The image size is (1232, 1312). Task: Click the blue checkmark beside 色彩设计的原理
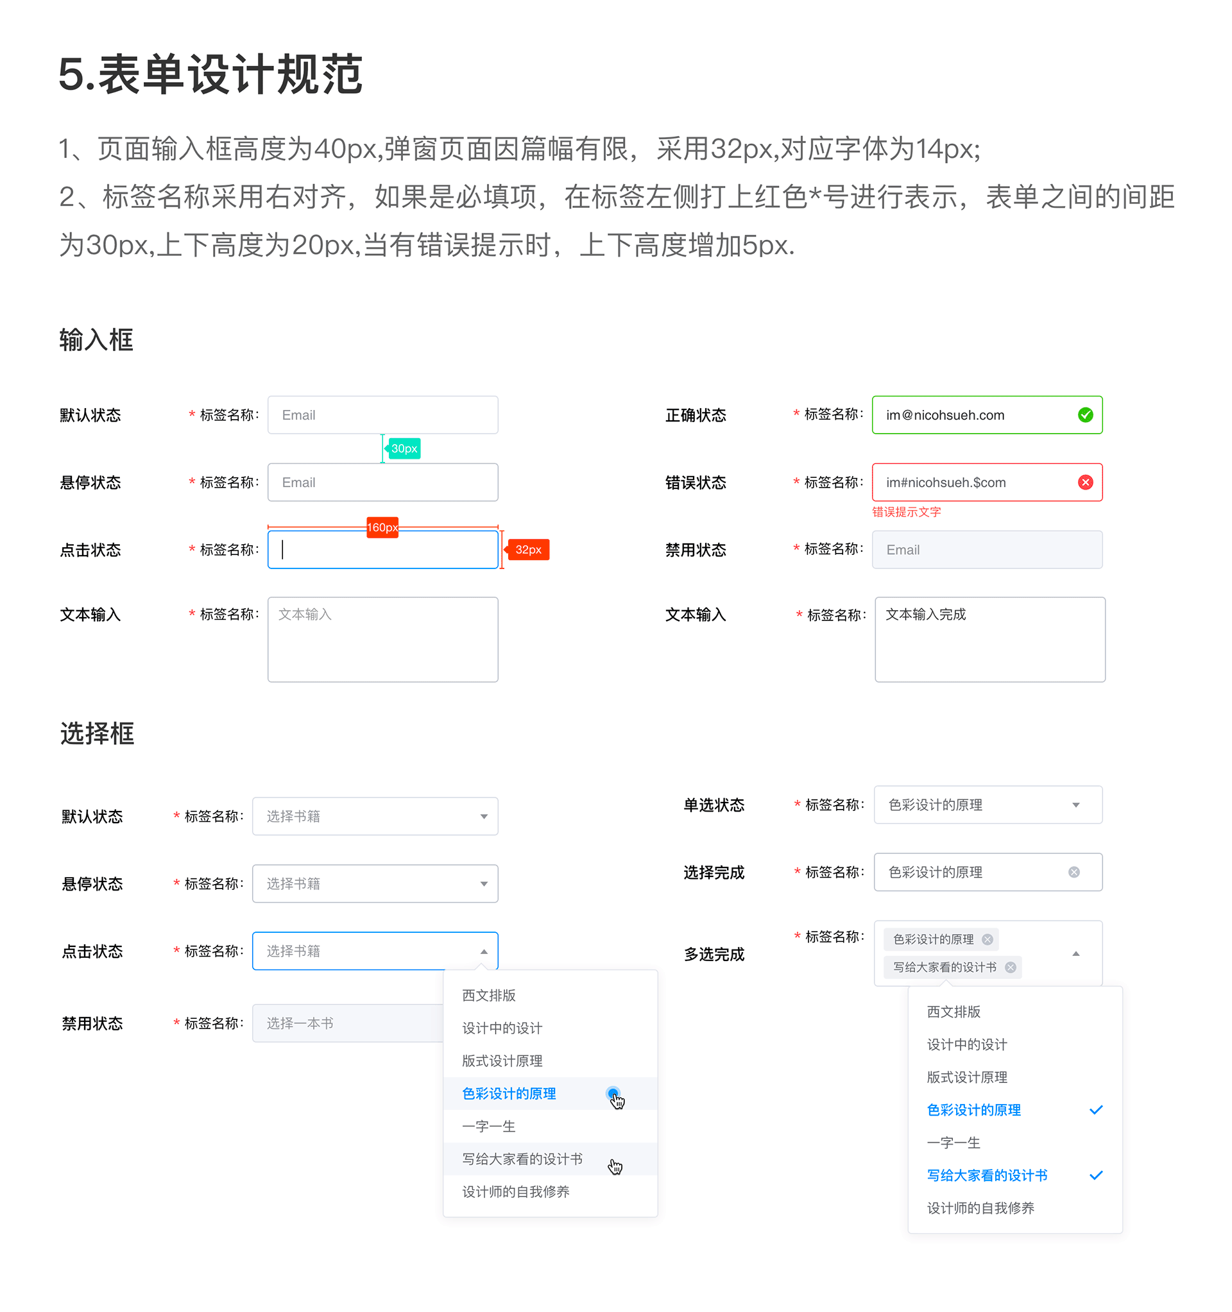click(1096, 1109)
